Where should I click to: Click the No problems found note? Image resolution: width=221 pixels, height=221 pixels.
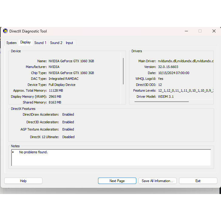[33, 152]
